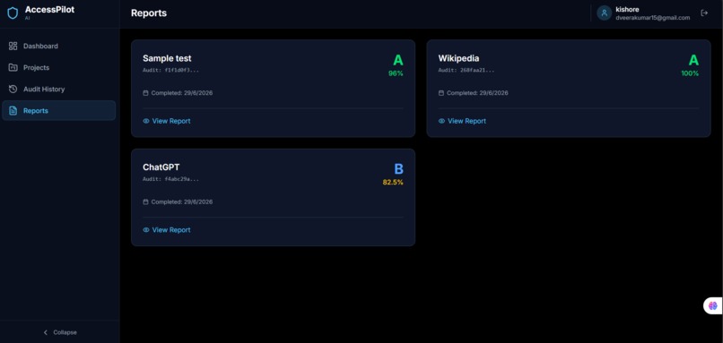This screenshot has height=343, width=723.
Task: Click the Sample test card title
Action: pyautogui.click(x=167, y=58)
